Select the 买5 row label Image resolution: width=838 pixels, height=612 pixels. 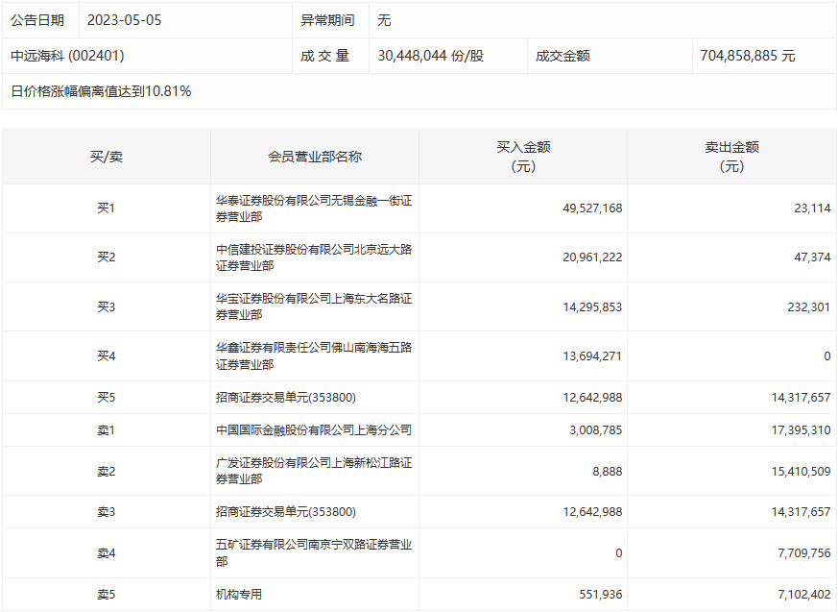click(x=107, y=398)
